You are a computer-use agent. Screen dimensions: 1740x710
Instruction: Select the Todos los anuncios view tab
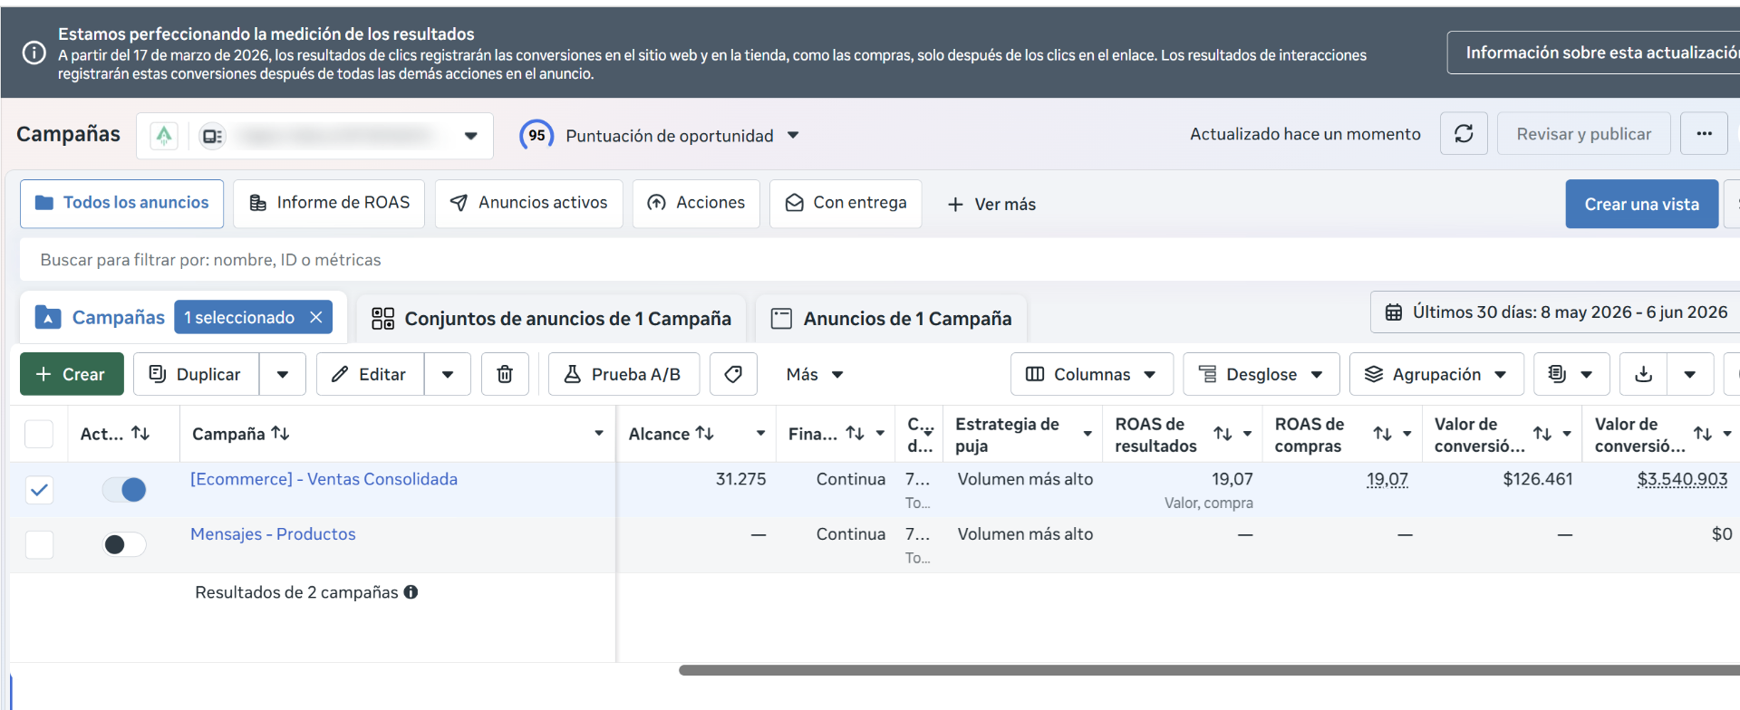pos(121,203)
